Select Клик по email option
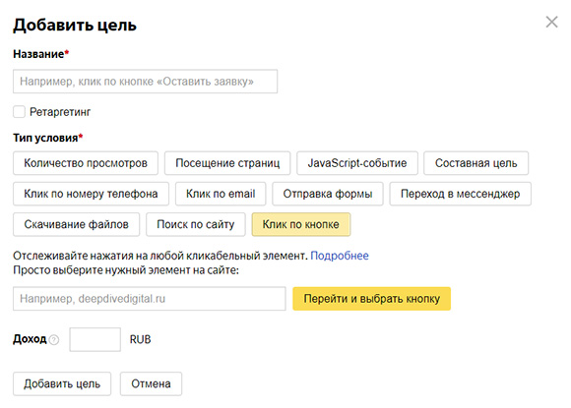This screenshot has height=408, width=571. pos(221,194)
